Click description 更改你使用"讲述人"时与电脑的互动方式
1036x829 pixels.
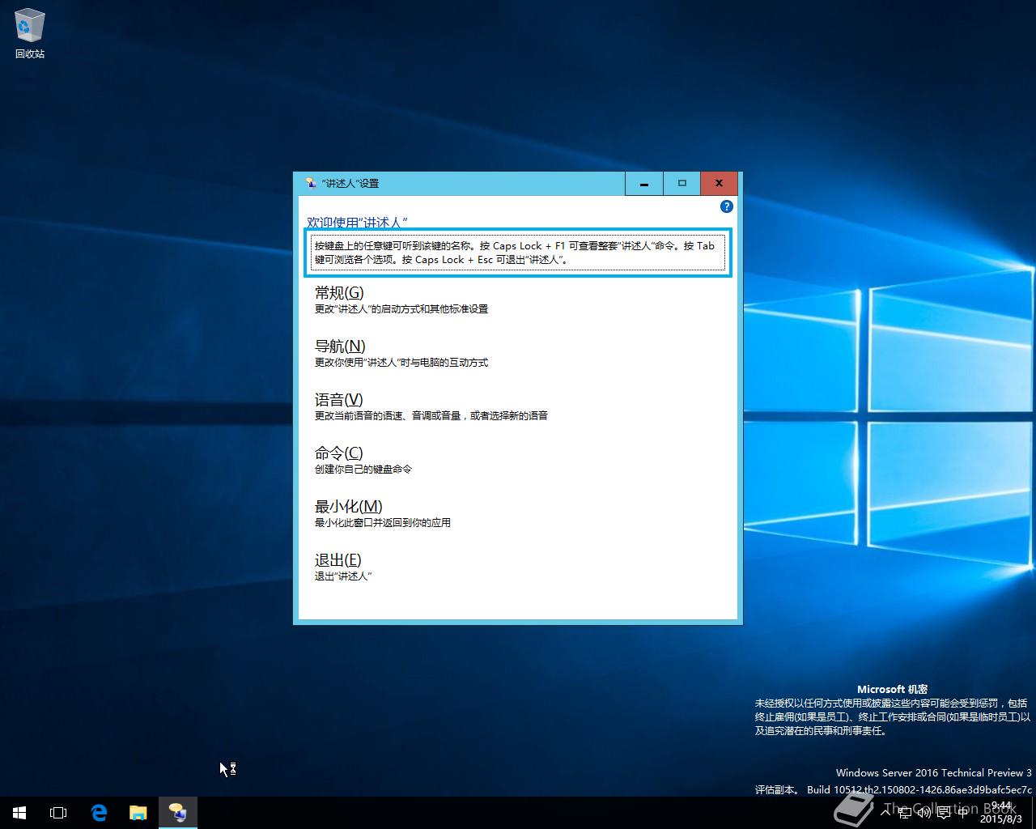pyautogui.click(x=401, y=363)
